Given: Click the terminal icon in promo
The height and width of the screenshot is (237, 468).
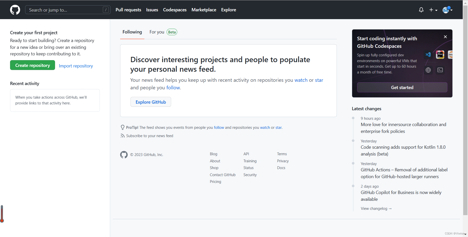Looking at the screenshot, I should pyautogui.click(x=440, y=70).
